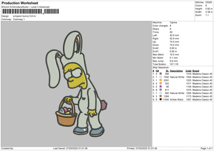
Task: Select the 'Printed: 27/03/2022 01:01:49' footer text
Action: (142, 148)
